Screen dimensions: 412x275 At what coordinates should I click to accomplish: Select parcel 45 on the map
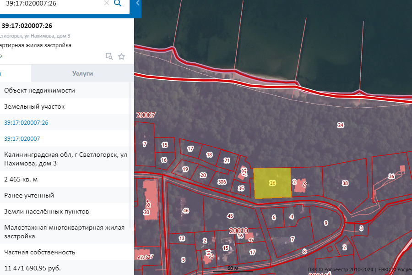point(230,216)
